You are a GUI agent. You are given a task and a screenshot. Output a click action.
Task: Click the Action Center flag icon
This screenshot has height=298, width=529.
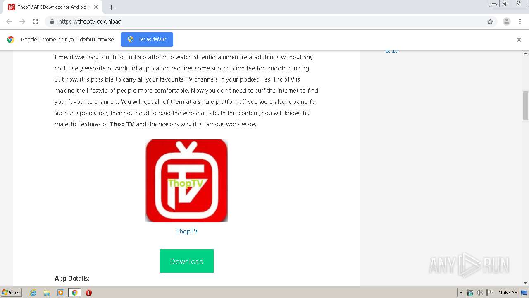pyautogui.click(x=490, y=293)
